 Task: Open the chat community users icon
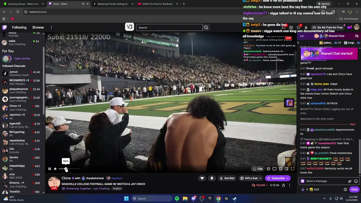point(356,36)
